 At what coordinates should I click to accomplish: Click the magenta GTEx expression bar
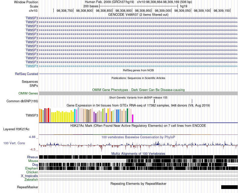click(133, 118)
